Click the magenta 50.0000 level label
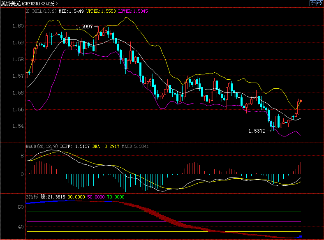The width and height of the screenshot is (324, 240). tap(96, 197)
